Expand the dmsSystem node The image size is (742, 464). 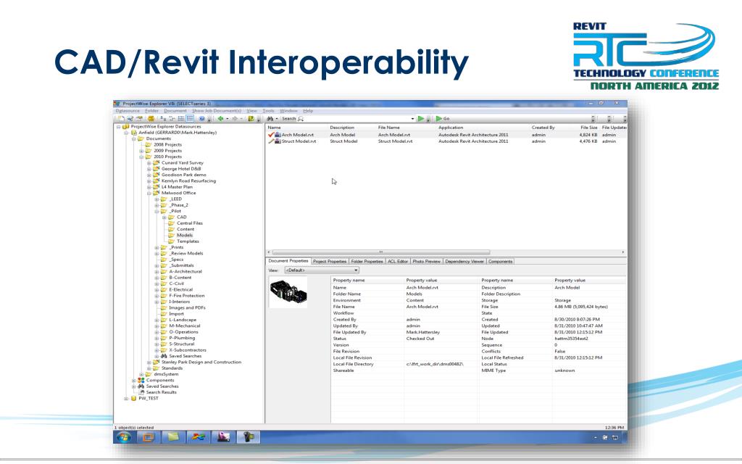(x=141, y=375)
